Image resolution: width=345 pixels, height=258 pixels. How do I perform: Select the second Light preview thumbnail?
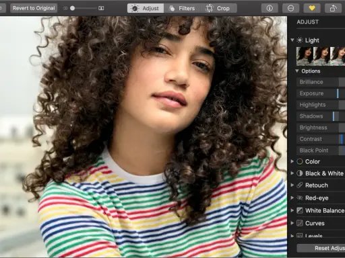click(x=321, y=56)
